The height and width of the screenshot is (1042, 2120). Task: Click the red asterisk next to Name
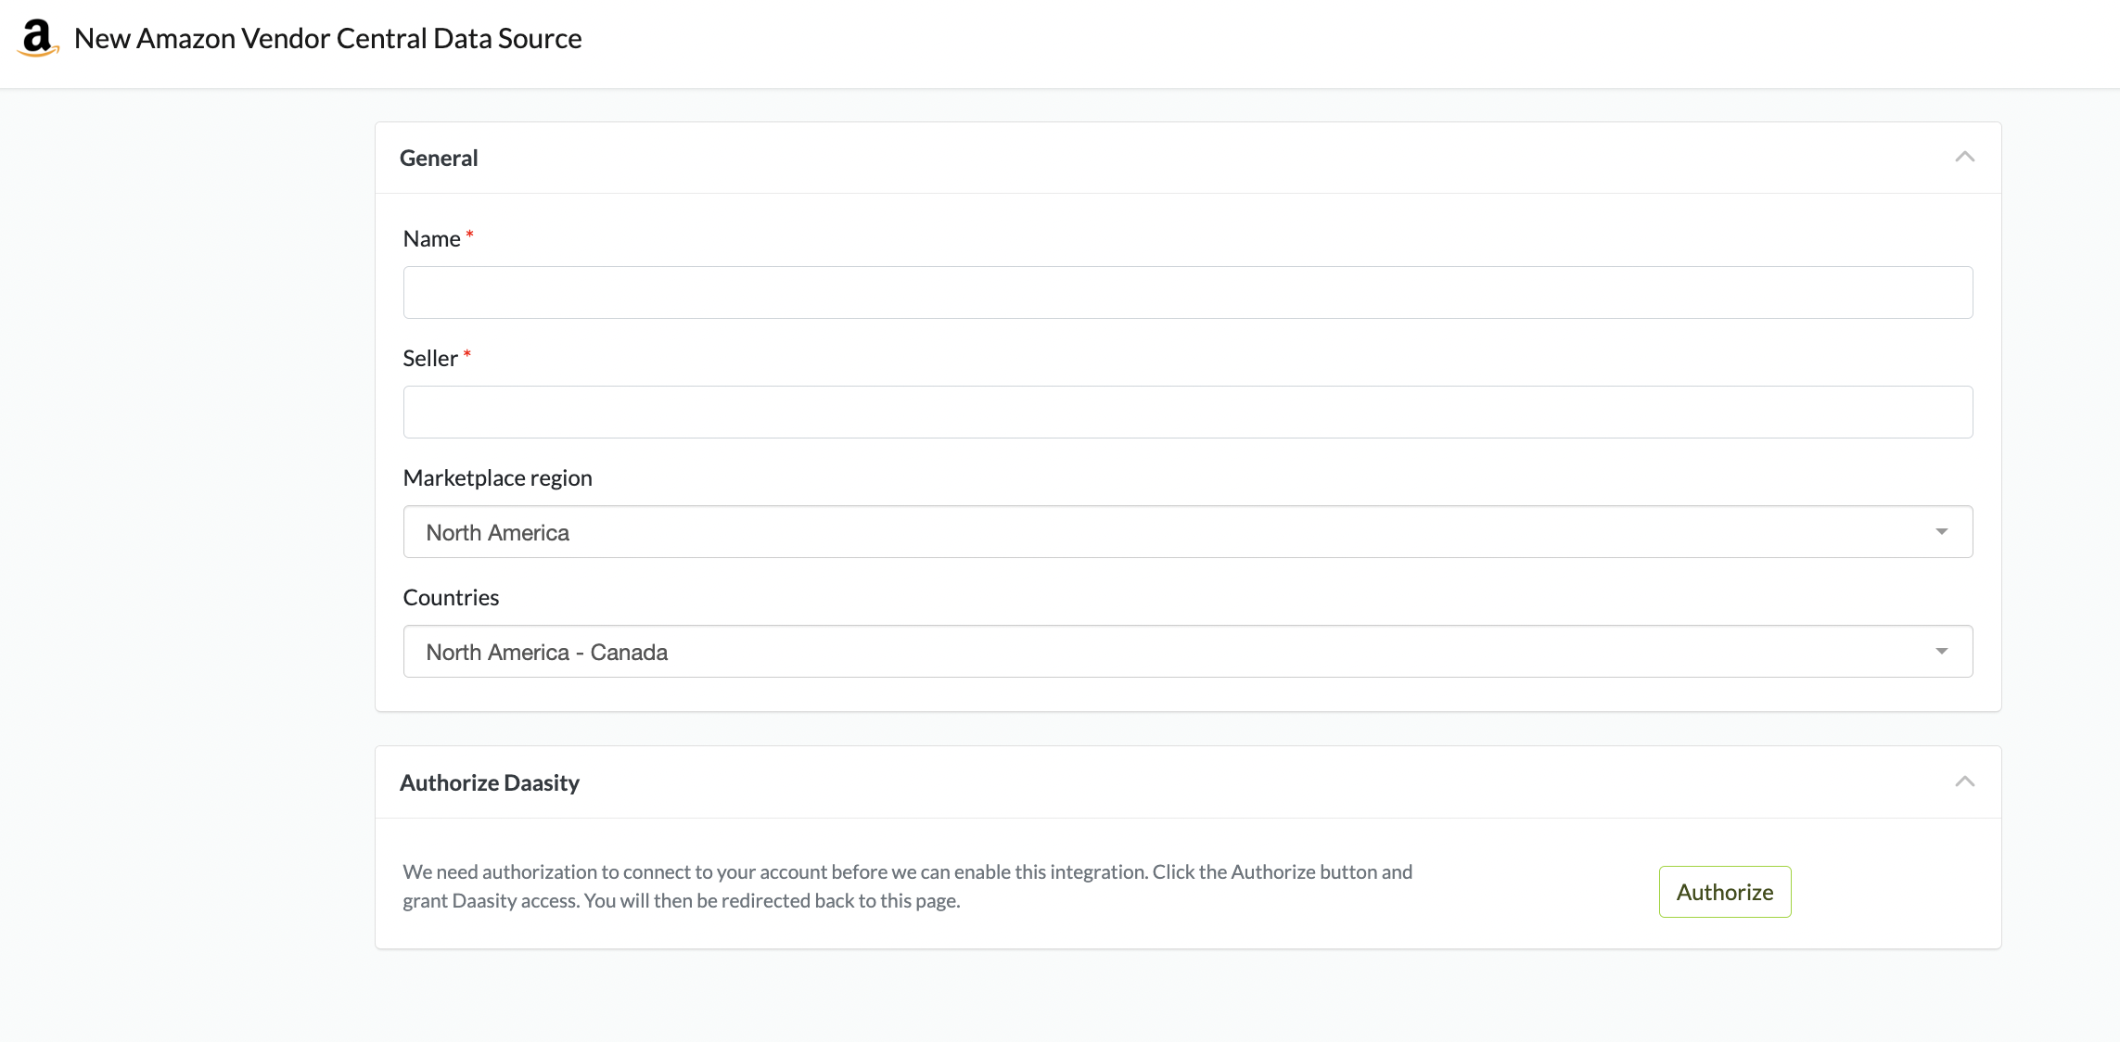[470, 235]
